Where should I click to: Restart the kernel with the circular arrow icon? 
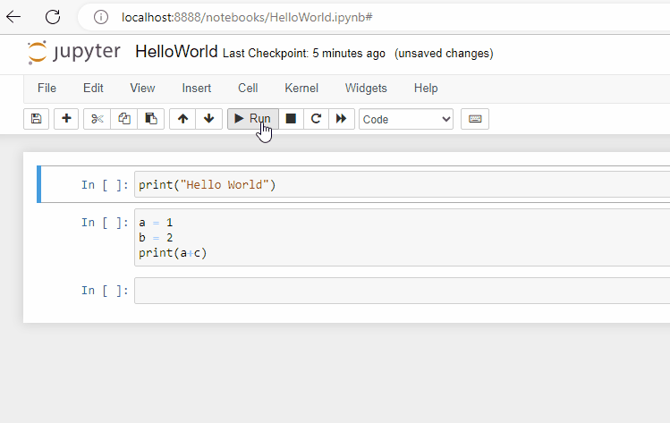[x=316, y=119]
